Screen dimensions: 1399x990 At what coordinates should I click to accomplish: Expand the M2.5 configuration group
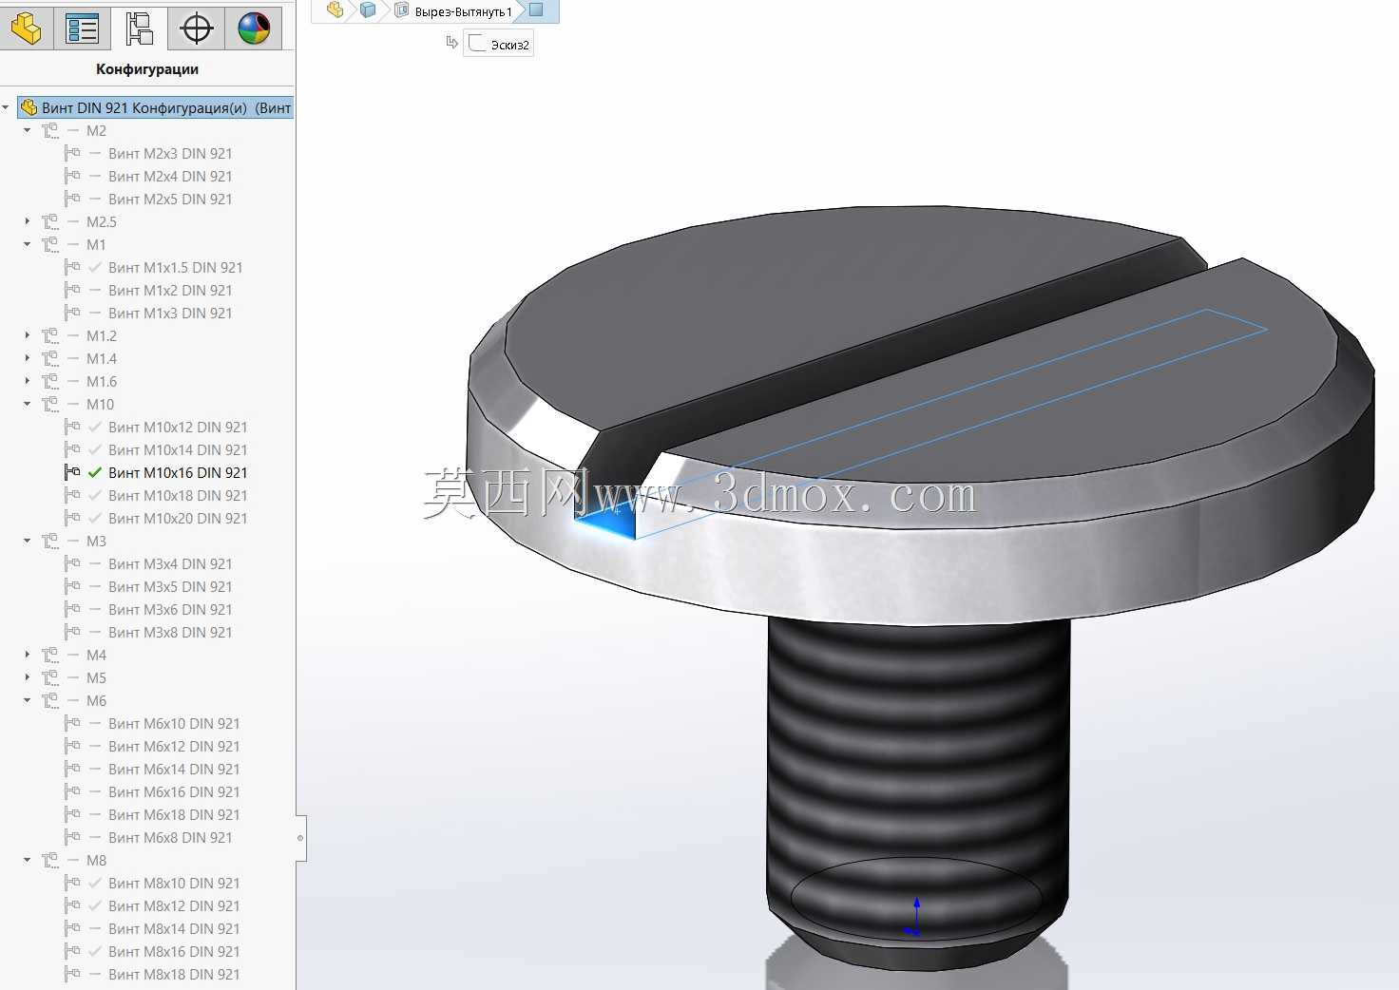coord(28,221)
